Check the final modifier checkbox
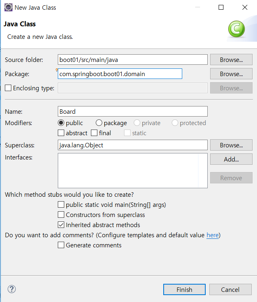 click(x=94, y=133)
